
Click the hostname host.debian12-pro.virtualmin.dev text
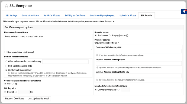pyautogui.click(x=24, y=37)
